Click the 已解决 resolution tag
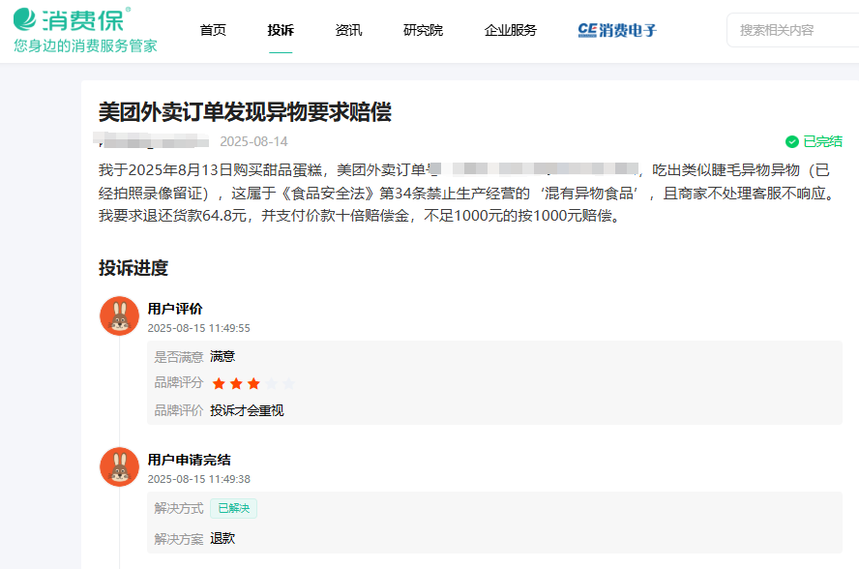 233,509
